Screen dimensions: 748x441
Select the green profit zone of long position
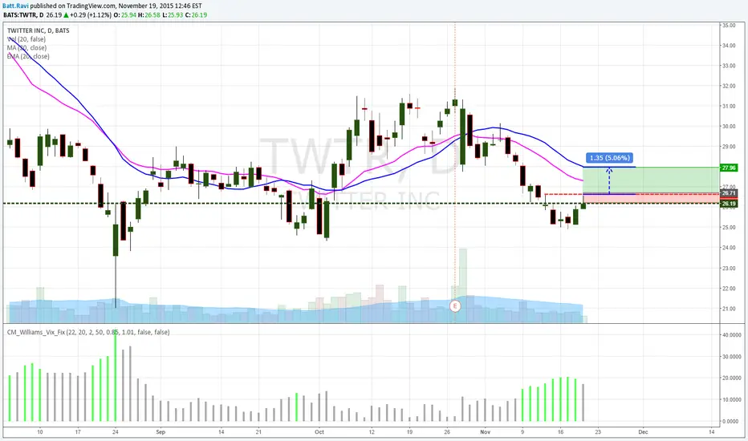coord(651,180)
